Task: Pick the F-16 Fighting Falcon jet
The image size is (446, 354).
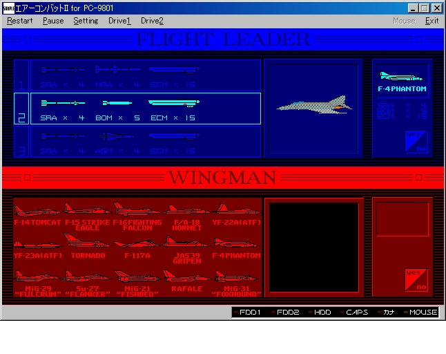Action: [x=137, y=213]
